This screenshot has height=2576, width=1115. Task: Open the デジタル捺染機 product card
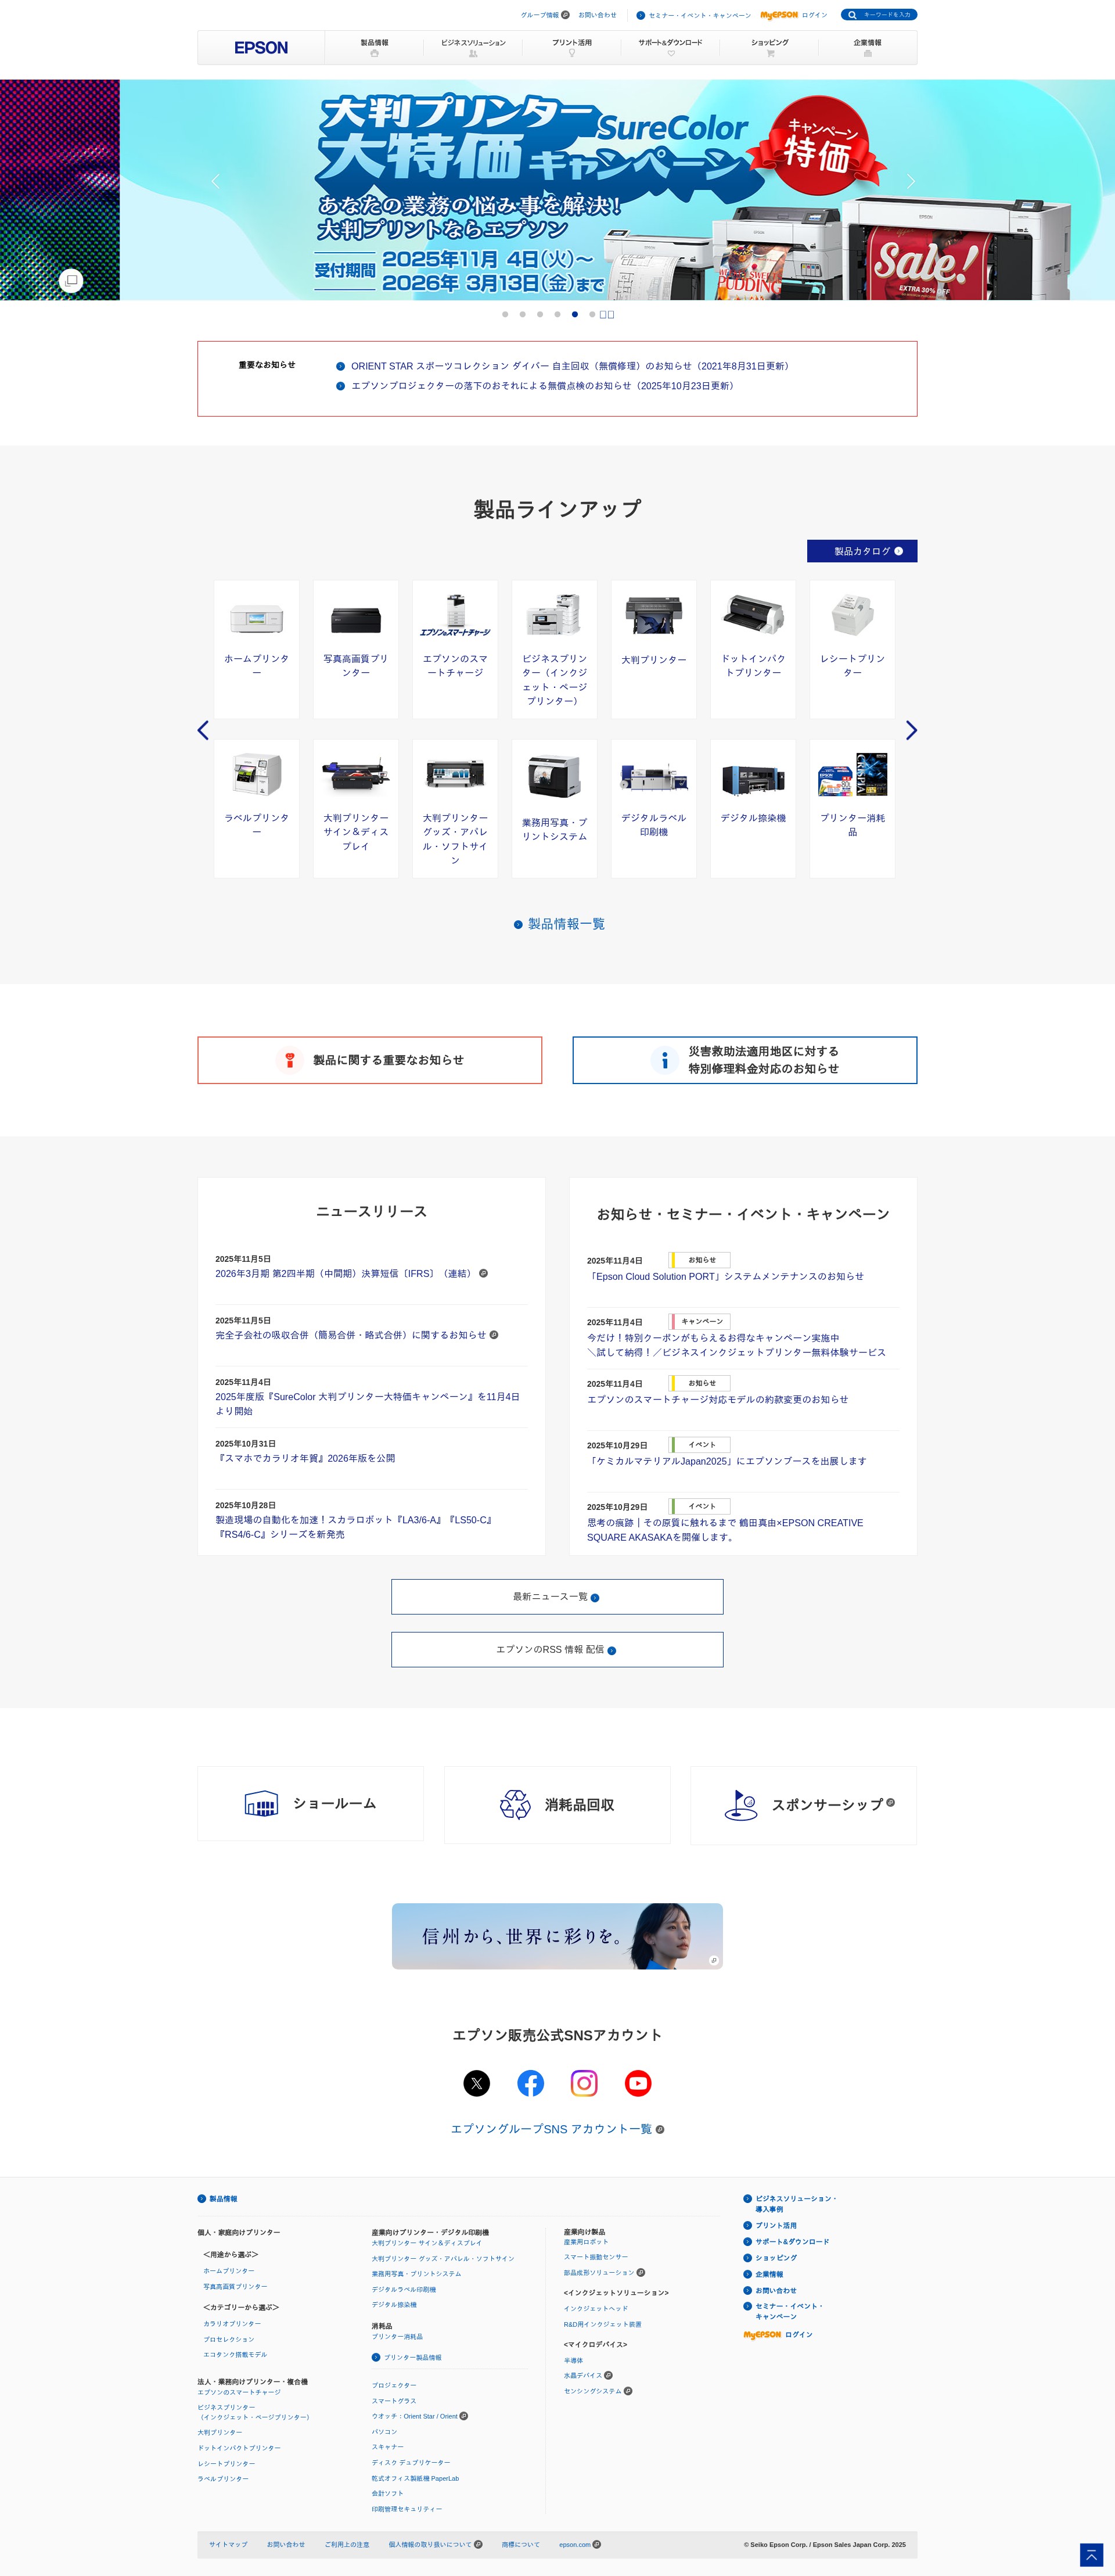[x=753, y=808]
